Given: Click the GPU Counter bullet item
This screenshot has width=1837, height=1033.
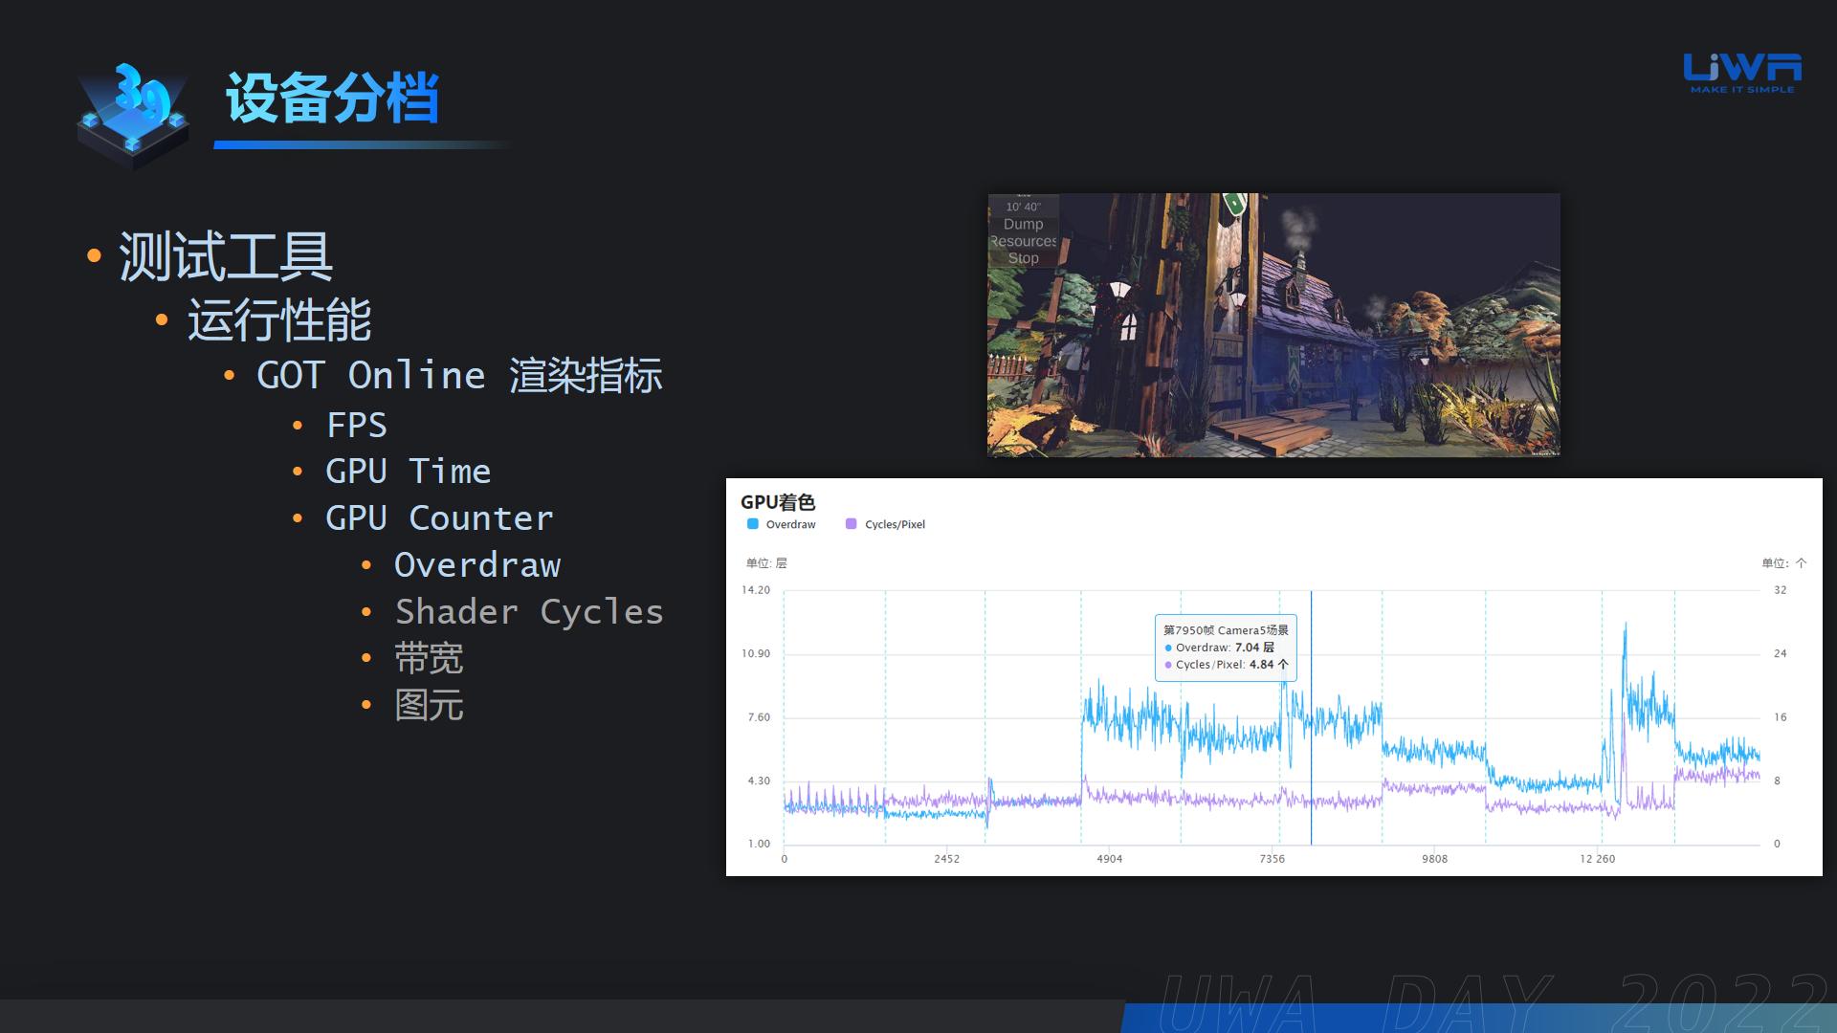Looking at the screenshot, I should [439, 518].
